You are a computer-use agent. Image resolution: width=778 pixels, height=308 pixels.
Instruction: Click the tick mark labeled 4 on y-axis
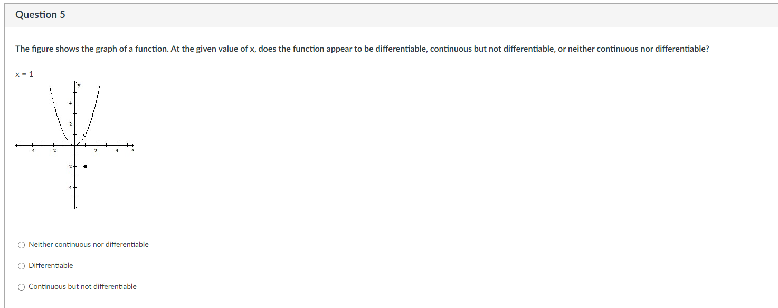pyautogui.click(x=70, y=102)
